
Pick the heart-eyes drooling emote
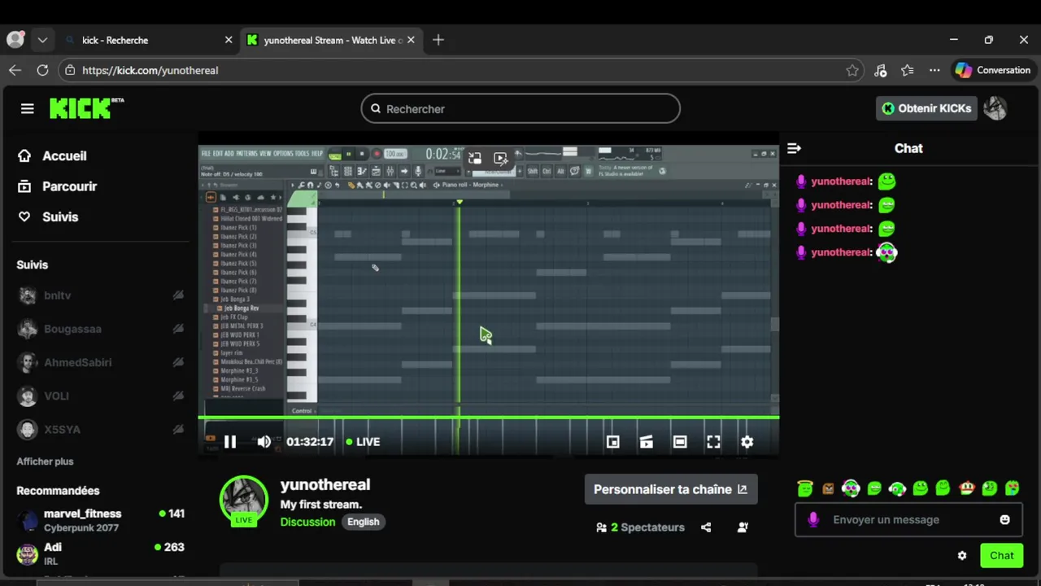[1013, 488]
